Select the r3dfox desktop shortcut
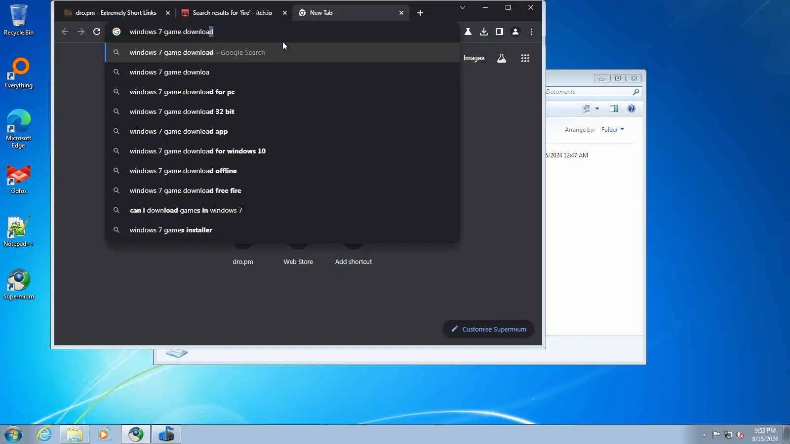Screen dimensions: 790x444 (x=19, y=179)
